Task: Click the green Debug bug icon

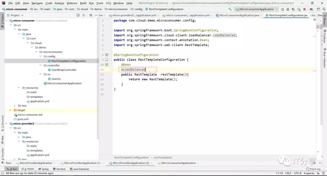Action: pos(288,9)
